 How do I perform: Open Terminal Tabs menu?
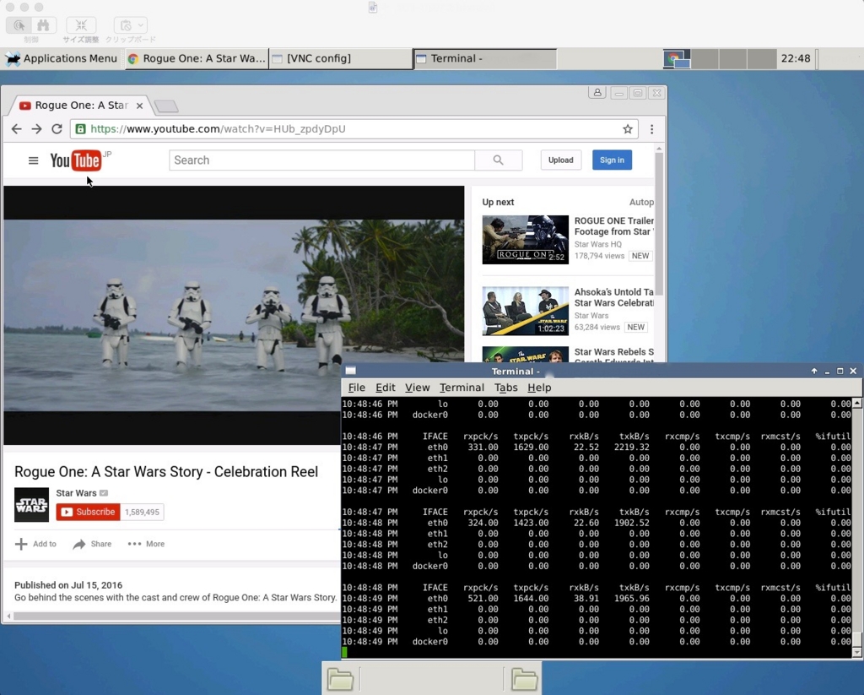(506, 388)
